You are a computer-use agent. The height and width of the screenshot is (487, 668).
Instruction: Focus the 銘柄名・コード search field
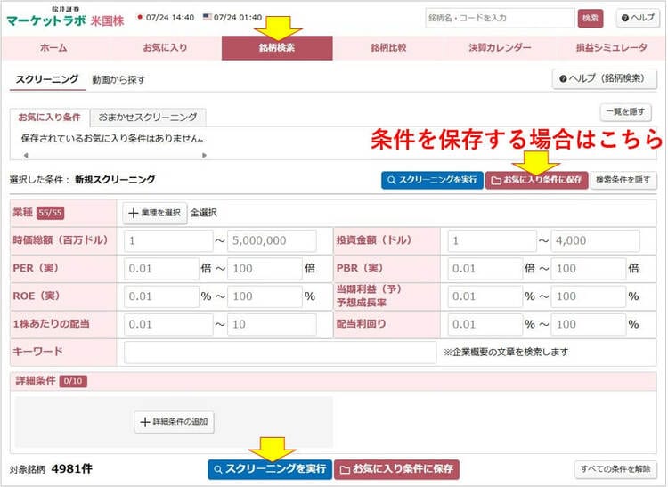click(500, 18)
